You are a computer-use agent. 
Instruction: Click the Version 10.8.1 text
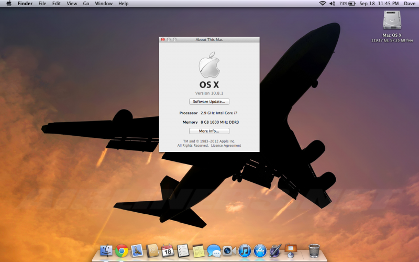pos(209,93)
